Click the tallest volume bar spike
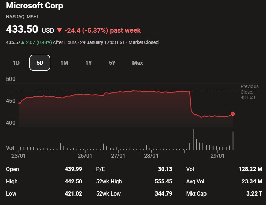Screen dimensions: 266x205 click(193, 139)
